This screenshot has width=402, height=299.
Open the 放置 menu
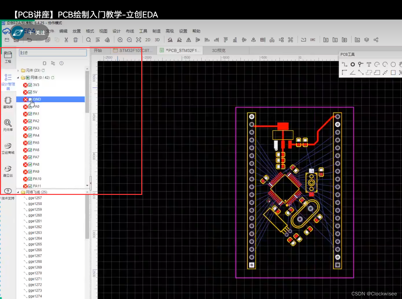[76, 31]
